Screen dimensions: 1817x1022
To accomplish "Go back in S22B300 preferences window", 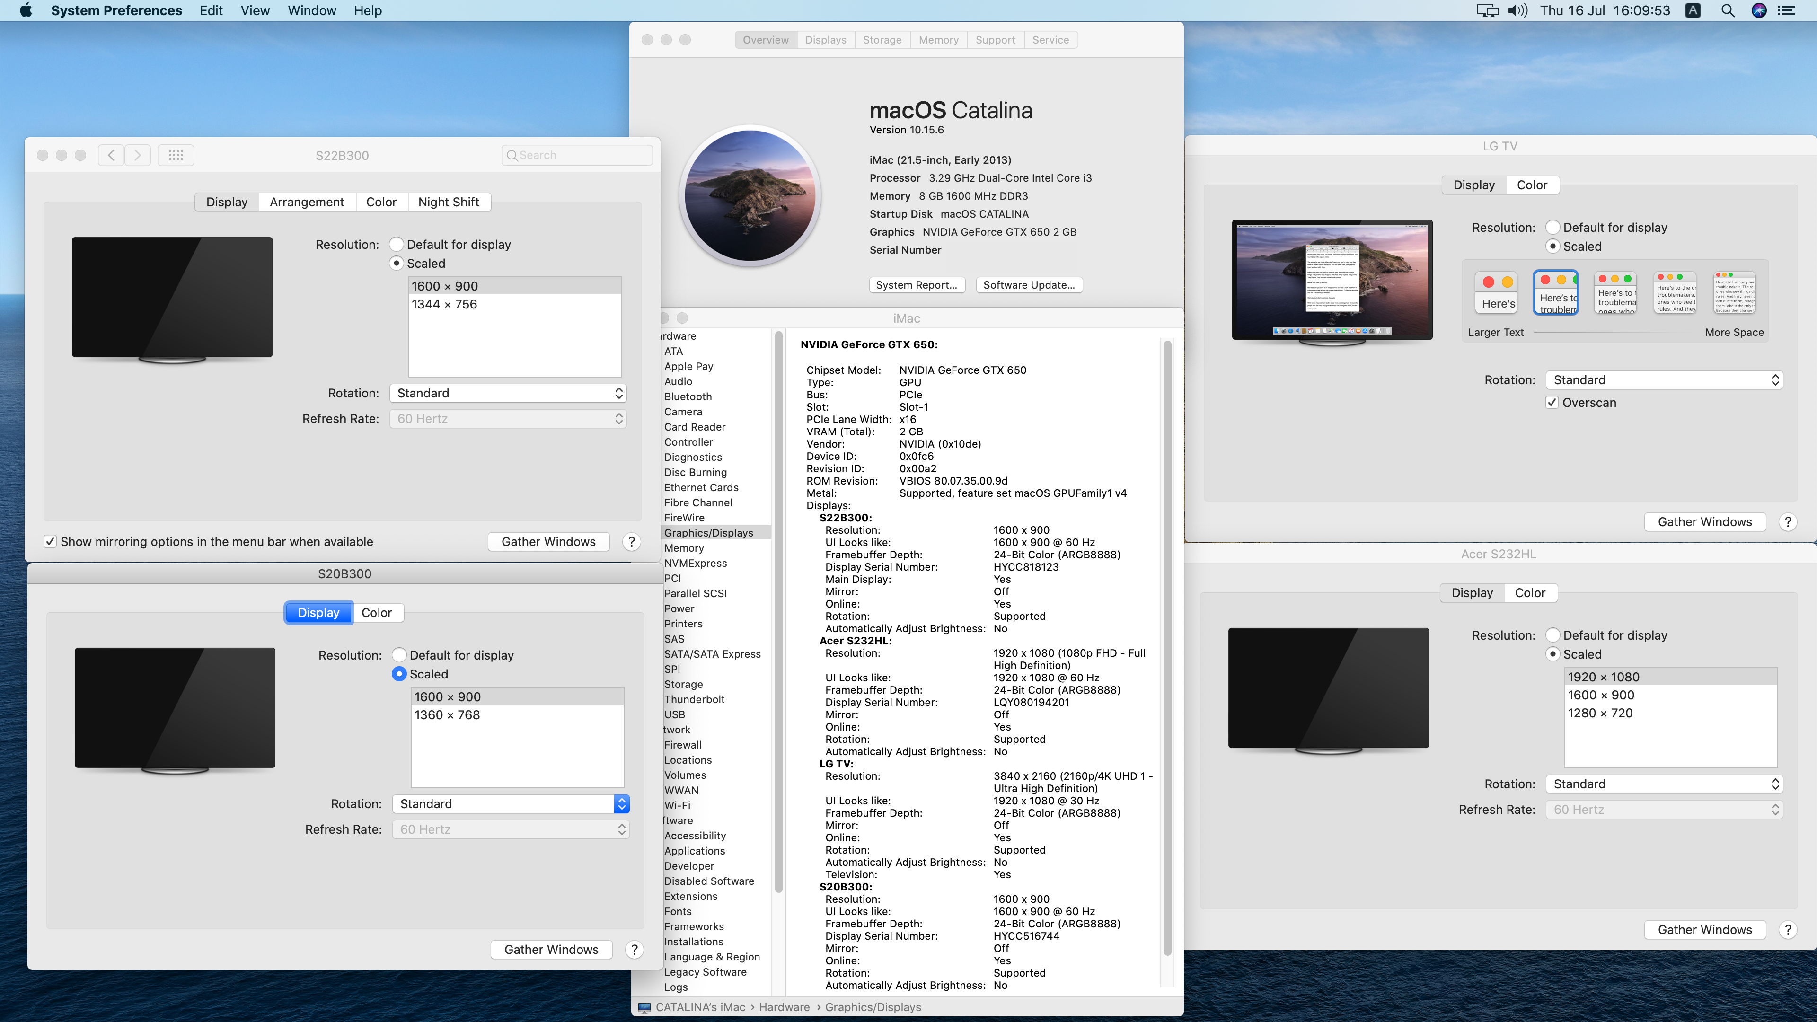I will 111,155.
